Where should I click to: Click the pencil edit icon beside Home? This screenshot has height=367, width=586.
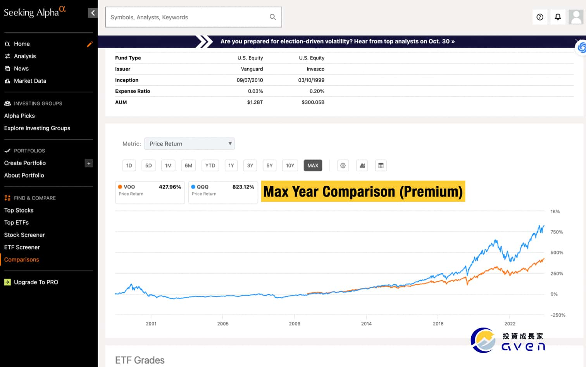point(90,44)
